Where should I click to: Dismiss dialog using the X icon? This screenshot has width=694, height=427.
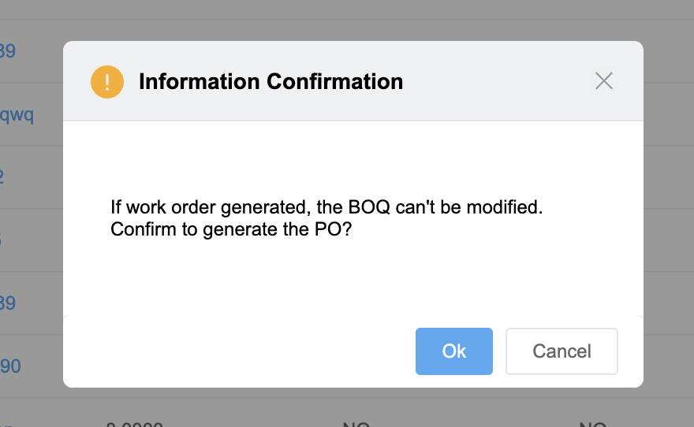pos(604,81)
